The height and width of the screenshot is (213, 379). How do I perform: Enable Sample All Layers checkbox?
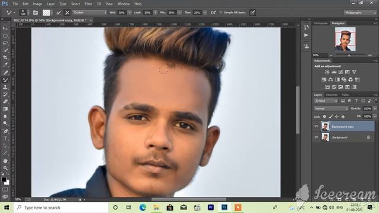point(221,12)
